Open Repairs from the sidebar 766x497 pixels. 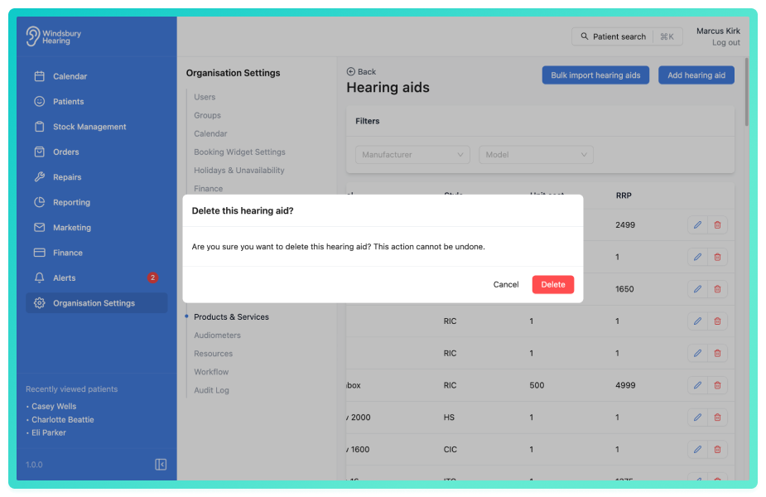coord(96,177)
